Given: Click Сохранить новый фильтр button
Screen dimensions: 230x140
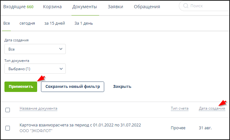Looking at the screenshot, I should click(72, 87).
